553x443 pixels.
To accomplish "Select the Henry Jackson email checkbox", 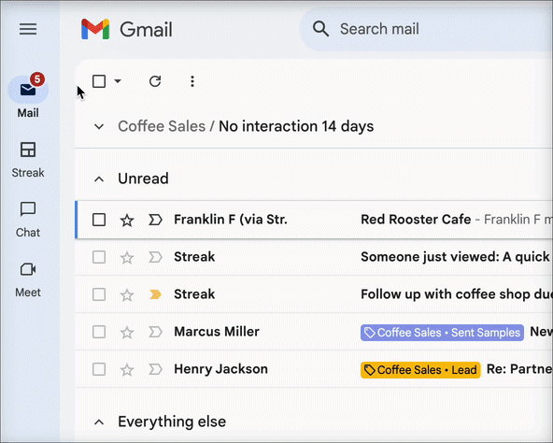I will [x=99, y=369].
